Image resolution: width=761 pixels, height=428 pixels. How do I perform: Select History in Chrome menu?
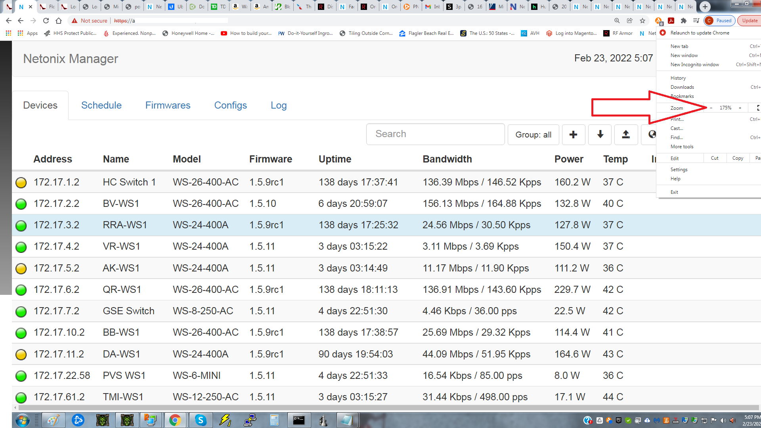(x=678, y=78)
